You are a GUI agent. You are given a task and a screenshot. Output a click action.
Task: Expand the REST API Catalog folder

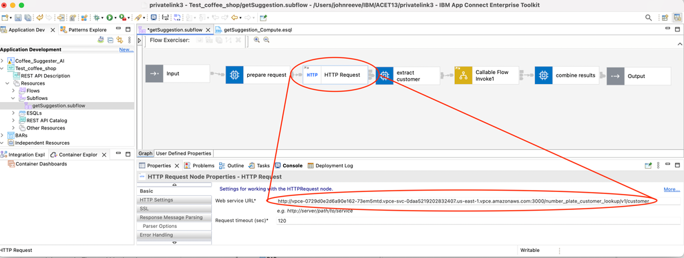pyautogui.click(x=14, y=120)
